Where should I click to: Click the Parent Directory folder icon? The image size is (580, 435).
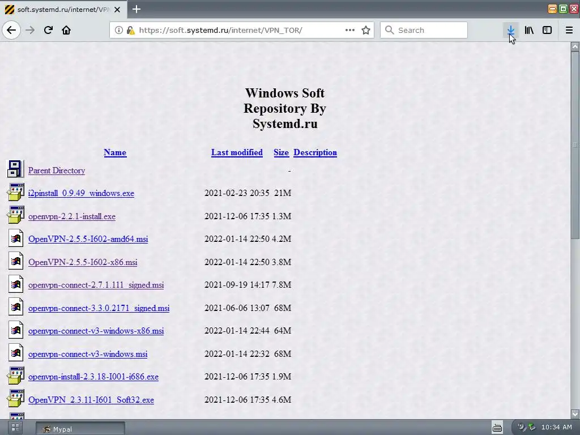15,169
